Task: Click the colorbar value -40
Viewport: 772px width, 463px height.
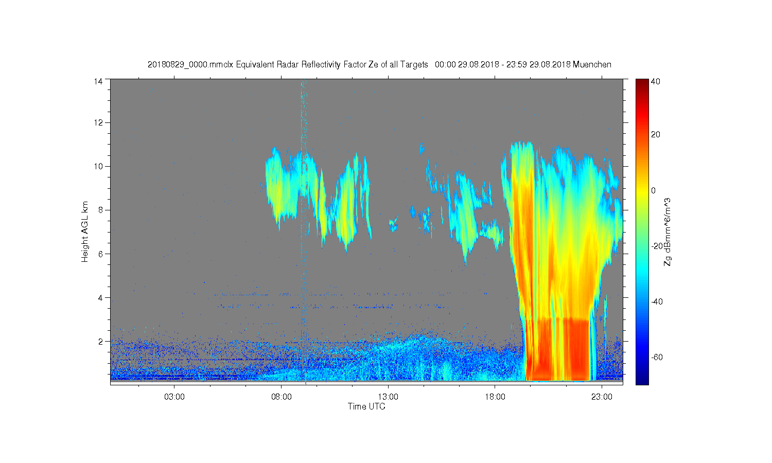Action: pos(657,301)
